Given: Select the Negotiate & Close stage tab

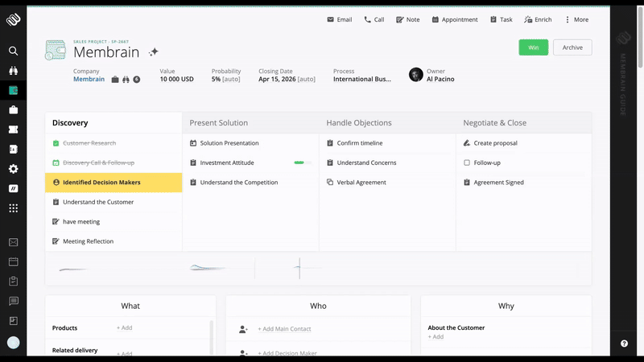Looking at the screenshot, I should coord(494,123).
